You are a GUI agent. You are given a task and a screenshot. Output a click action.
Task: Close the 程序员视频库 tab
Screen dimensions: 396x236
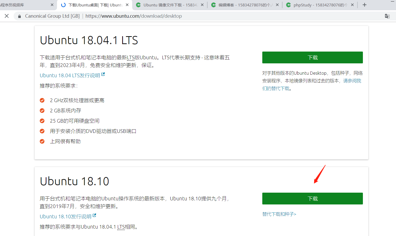click(52, 5)
